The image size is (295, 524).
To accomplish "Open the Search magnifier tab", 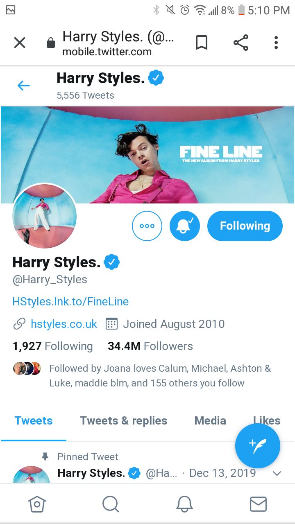I will (111, 504).
